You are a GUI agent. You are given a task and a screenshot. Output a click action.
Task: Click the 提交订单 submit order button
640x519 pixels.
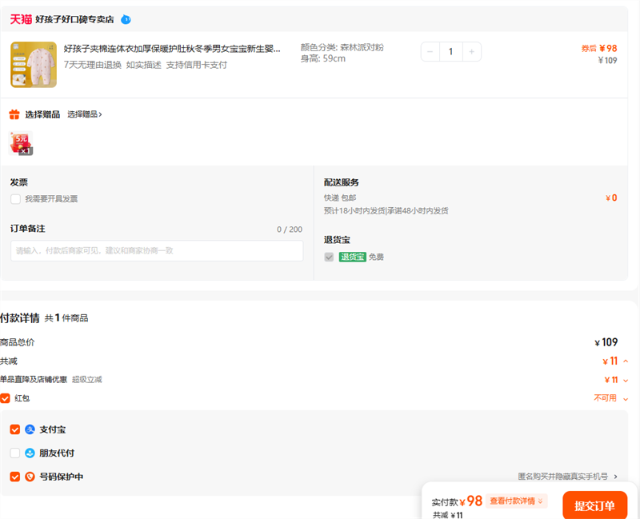point(594,505)
